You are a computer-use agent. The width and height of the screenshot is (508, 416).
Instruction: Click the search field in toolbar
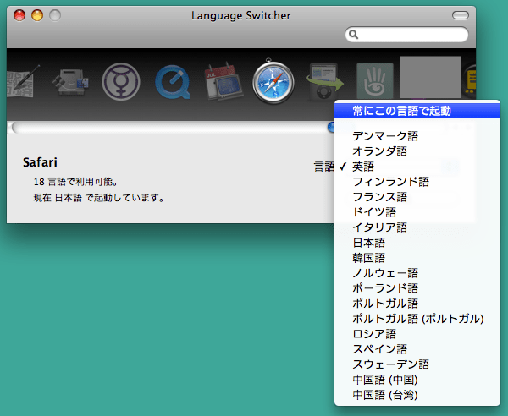click(406, 35)
